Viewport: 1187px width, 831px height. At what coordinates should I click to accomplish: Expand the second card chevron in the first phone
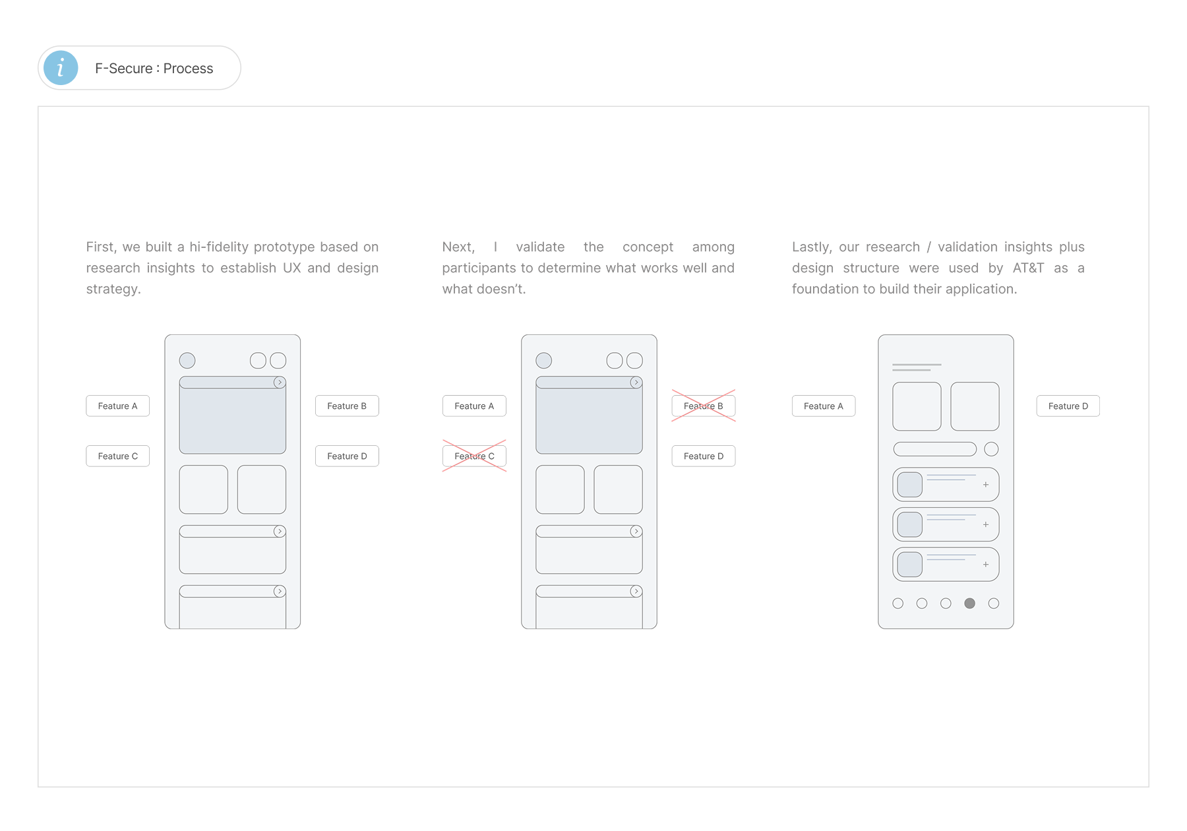point(280,532)
